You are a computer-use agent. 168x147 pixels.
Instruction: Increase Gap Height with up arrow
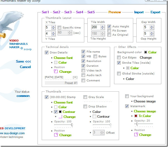point(152,32)
